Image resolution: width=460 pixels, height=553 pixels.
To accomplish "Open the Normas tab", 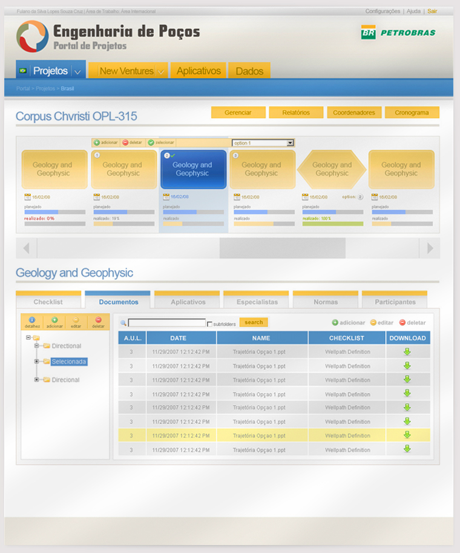I will [326, 300].
